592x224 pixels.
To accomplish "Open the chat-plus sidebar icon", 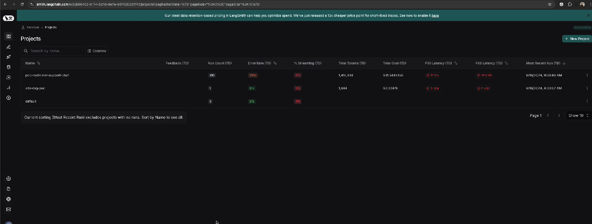I will pos(8,77).
